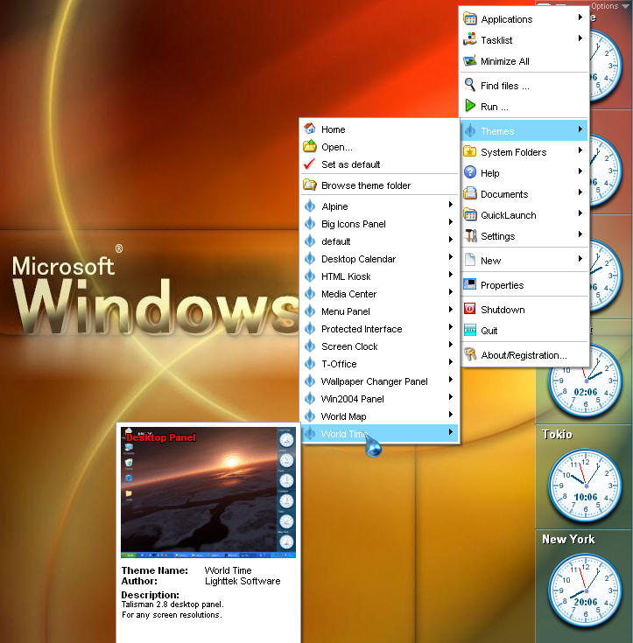The height and width of the screenshot is (643, 633).
Task: Click the clock showing 02:06
Action: coord(586,381)
